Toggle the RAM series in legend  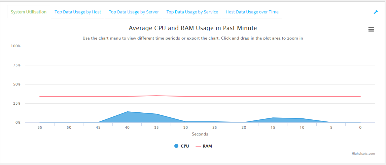coord(207,146)
